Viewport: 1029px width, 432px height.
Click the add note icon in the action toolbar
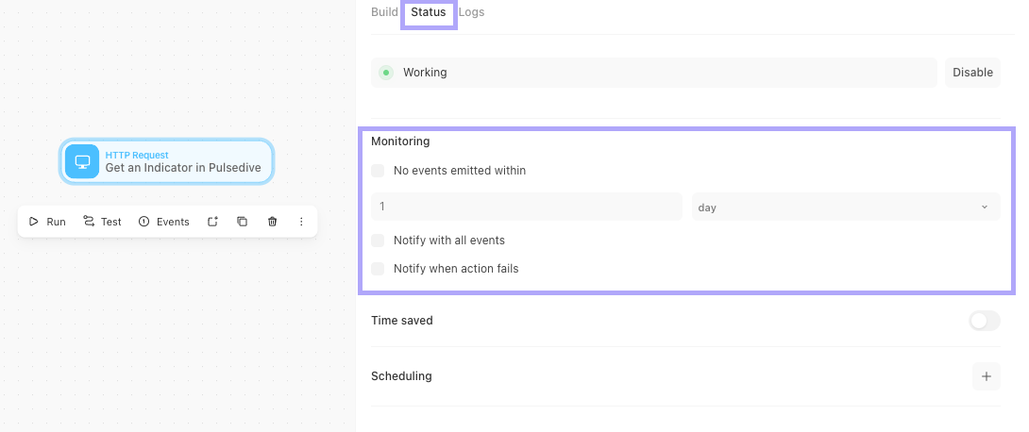[x=212, y=222]
